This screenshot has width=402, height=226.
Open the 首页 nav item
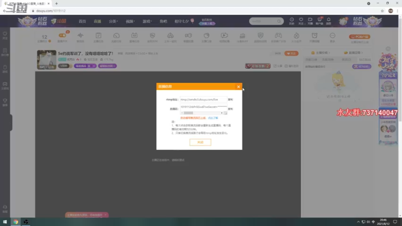82,21
